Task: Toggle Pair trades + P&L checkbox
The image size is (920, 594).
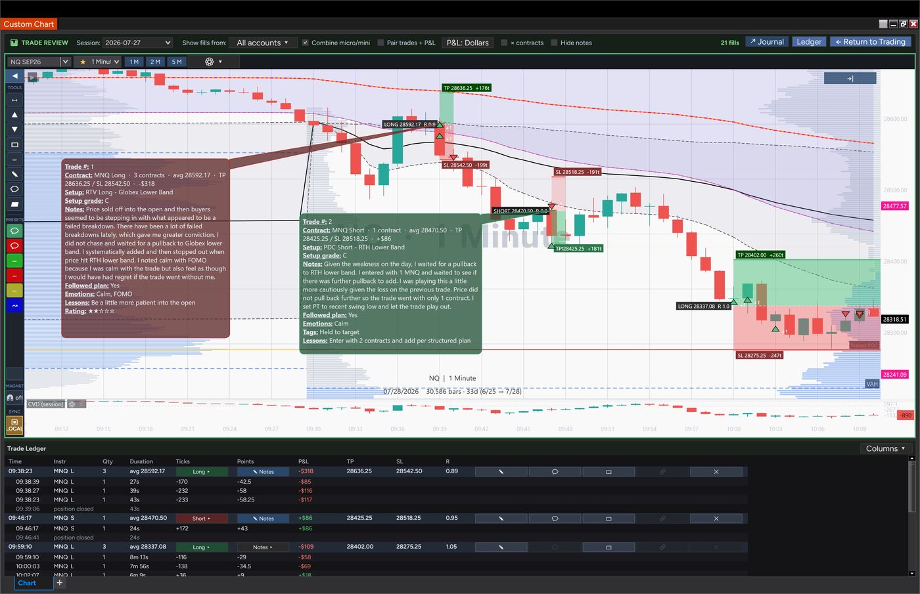Action: click(x=380, y=43)
